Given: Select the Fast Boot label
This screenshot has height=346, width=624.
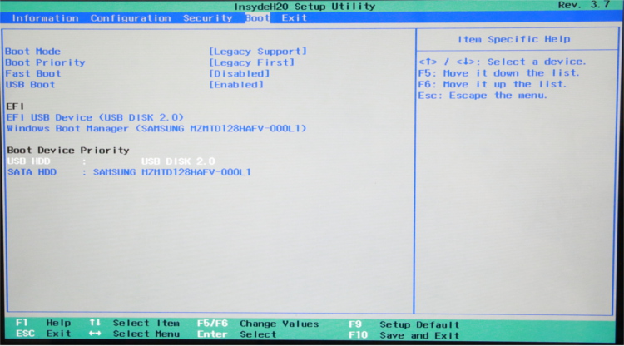Looking at the screenshot, I should pos(33,73).
